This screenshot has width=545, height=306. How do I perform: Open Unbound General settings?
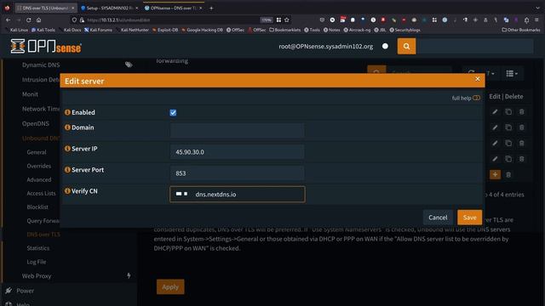[x=36, y=152]
